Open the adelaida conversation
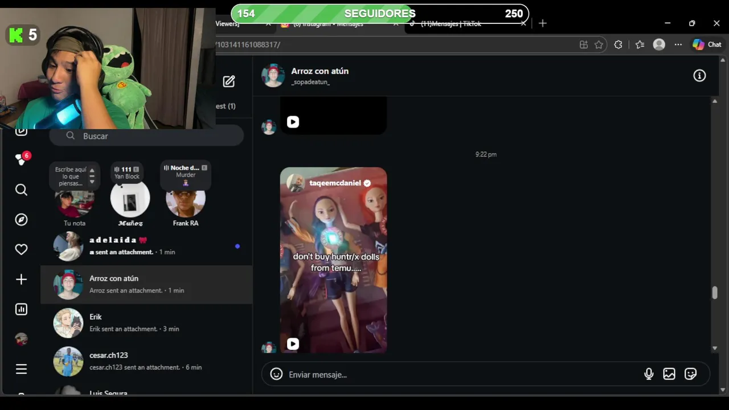The height and width of the screenshot is (410, 729). point(146,246)
